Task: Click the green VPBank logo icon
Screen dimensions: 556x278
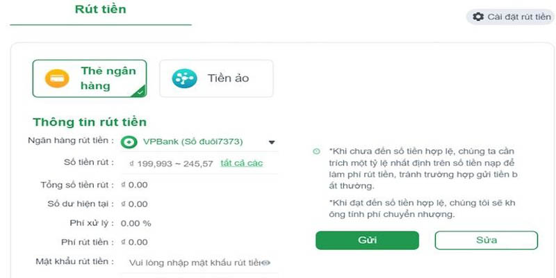Action: (128, 142)
